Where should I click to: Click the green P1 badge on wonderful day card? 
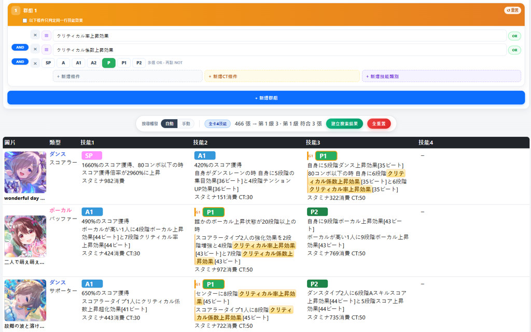tap(326, 156)
